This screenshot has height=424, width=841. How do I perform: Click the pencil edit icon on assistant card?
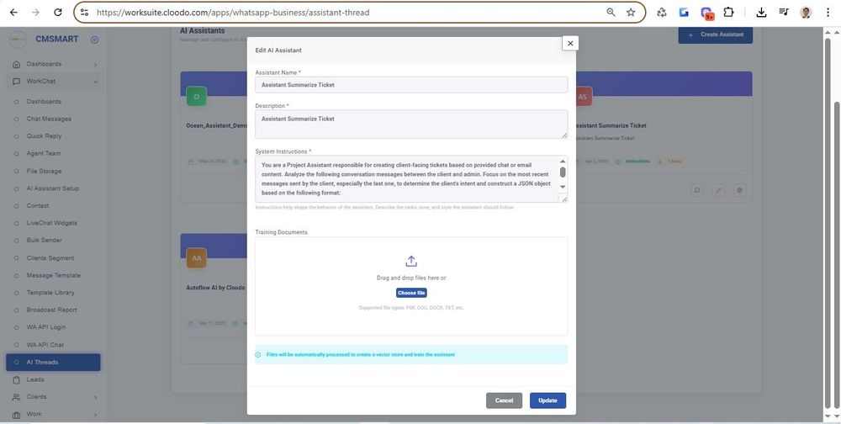click(718, 191)
